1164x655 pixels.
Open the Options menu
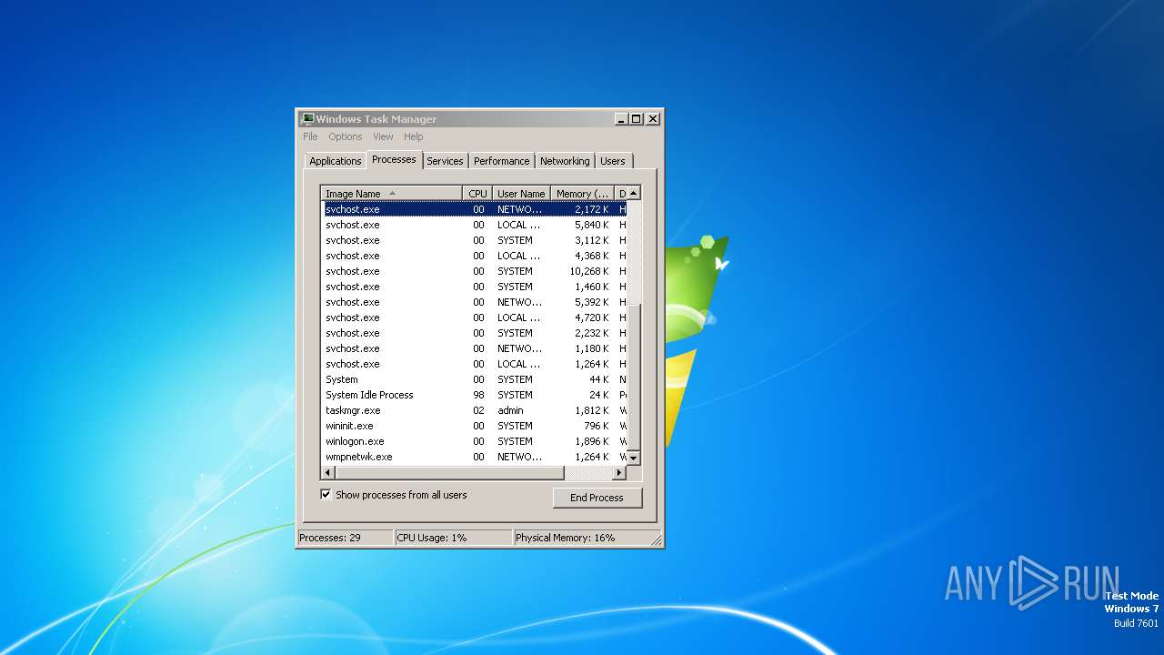coord(346,136)
